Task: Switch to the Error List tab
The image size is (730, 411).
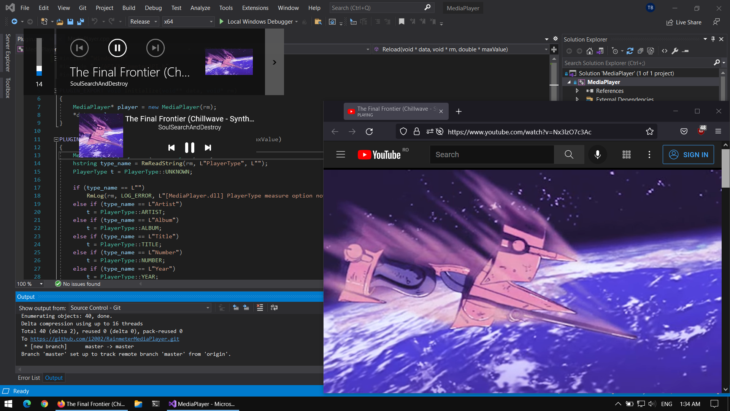Action: tap(29, 378)
